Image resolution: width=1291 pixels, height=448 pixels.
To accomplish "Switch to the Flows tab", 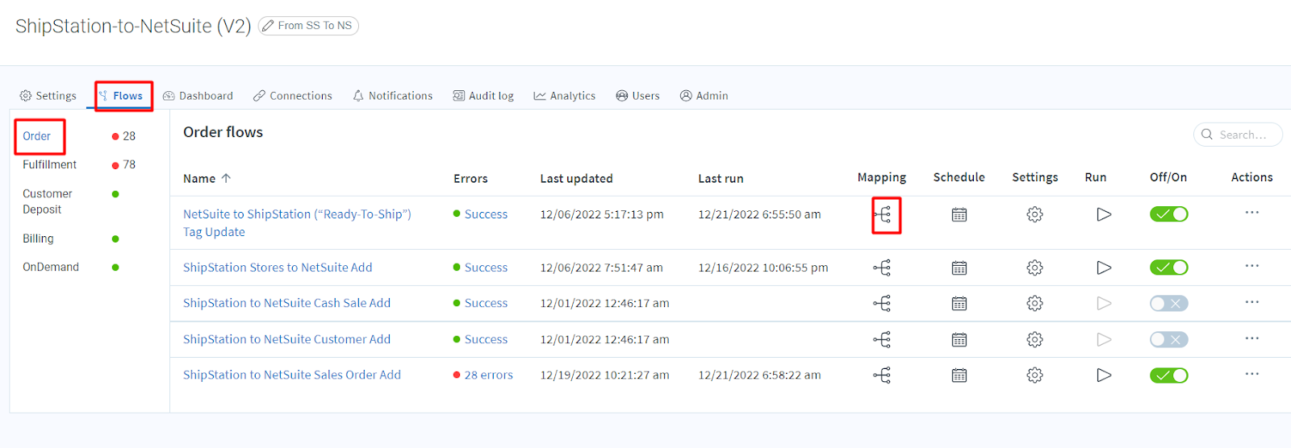I will 121,96.
